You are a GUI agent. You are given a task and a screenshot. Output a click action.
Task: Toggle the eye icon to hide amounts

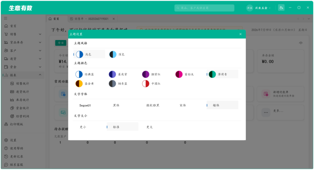coord(301,43)
